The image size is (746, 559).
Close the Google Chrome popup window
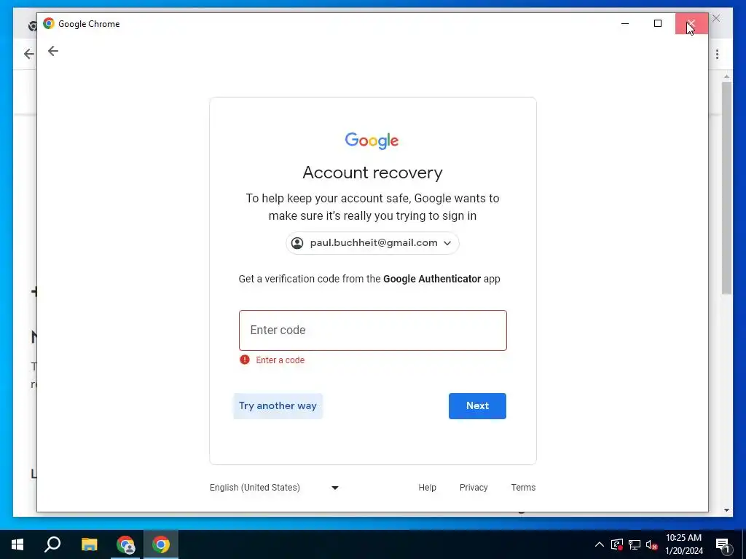[691, 24]
